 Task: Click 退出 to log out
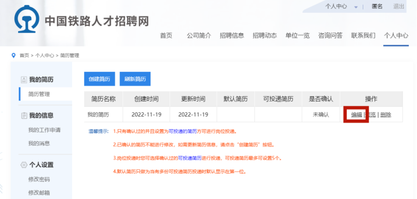398,6
